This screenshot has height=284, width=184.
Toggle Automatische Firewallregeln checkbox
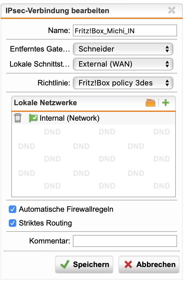coord(13,209)
